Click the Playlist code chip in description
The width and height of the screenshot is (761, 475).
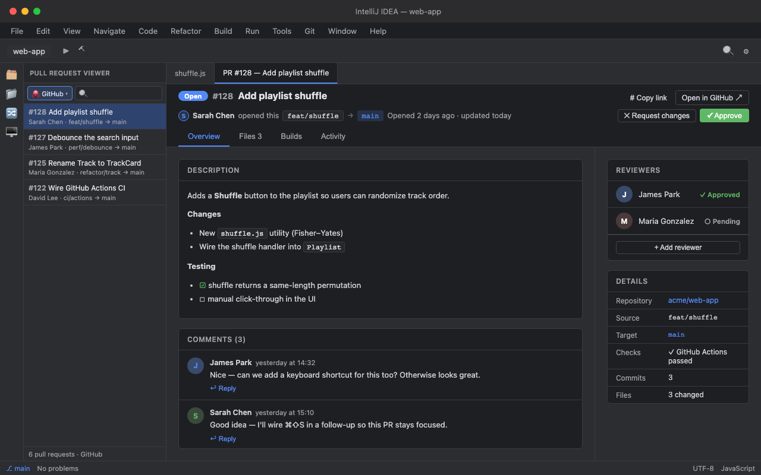pos(324,247)
